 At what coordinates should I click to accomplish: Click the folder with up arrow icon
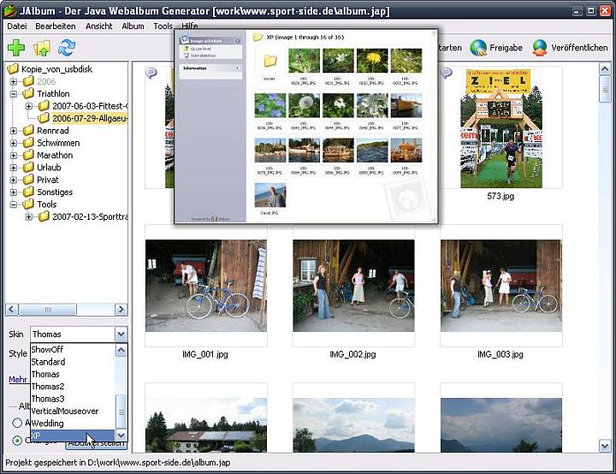[41, 48]
